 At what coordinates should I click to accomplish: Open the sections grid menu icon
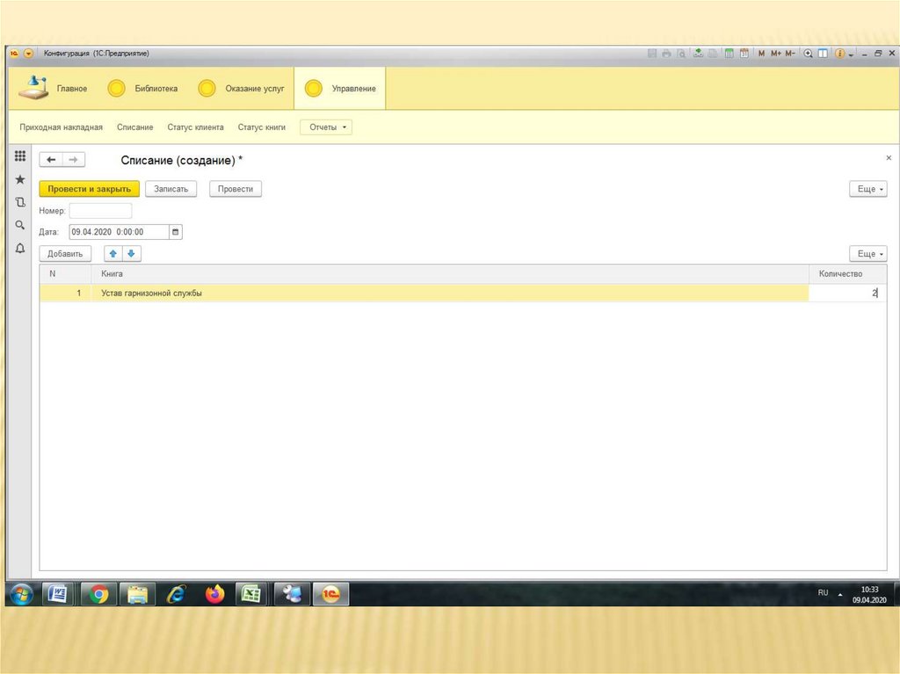[20, 156]
